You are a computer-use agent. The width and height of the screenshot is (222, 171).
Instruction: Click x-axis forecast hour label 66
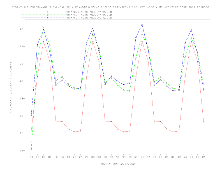coord(167,157)
